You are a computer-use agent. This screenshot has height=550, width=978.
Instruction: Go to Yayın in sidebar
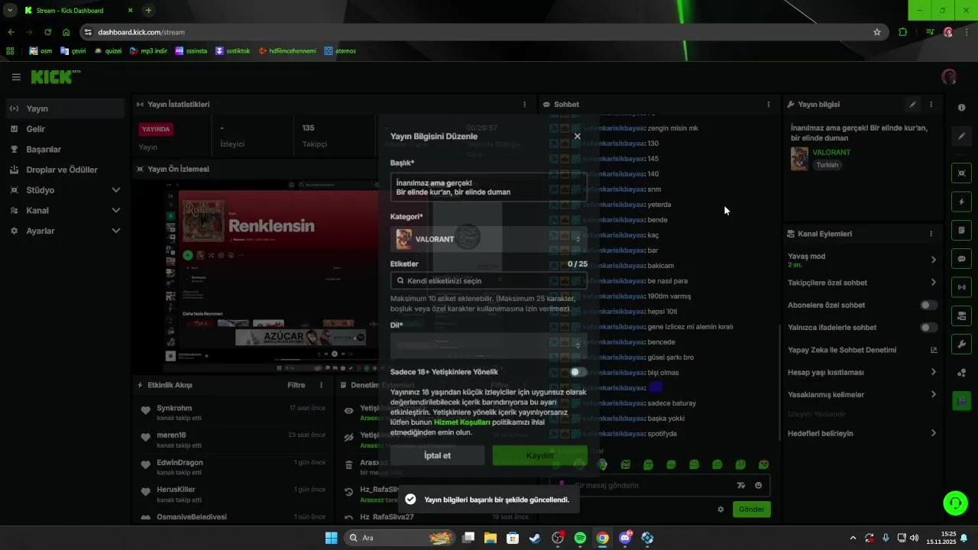(65, 108)
